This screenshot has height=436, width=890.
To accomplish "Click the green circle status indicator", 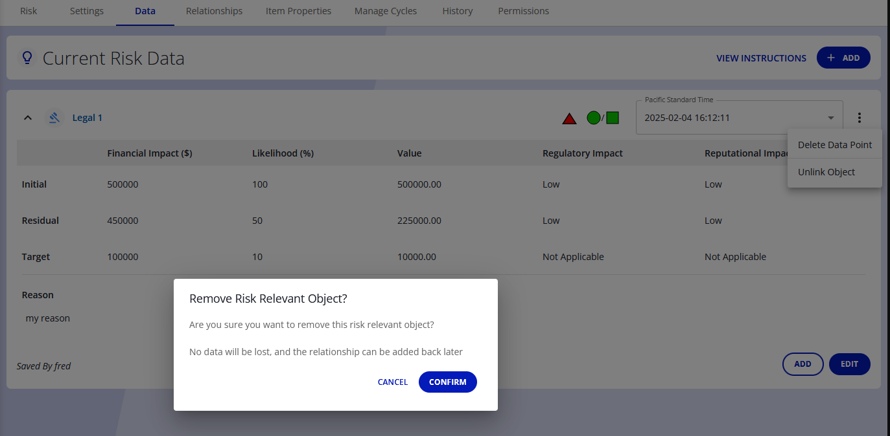I will click(593, 118).
